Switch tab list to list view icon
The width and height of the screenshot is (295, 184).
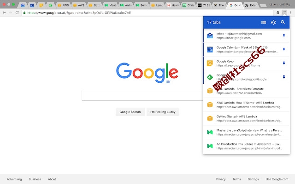264,23
